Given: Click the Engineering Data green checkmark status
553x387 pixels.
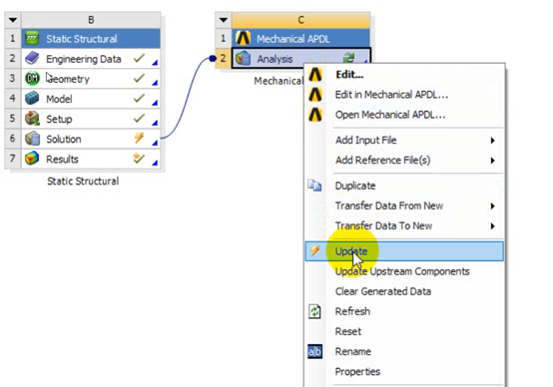Looking at the screenshot, I should coord(140,58).
